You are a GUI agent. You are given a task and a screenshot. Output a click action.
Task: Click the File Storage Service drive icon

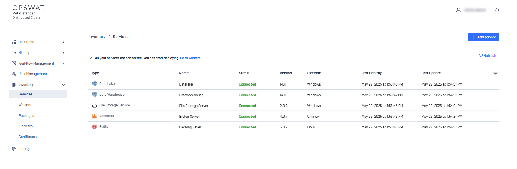94,106
